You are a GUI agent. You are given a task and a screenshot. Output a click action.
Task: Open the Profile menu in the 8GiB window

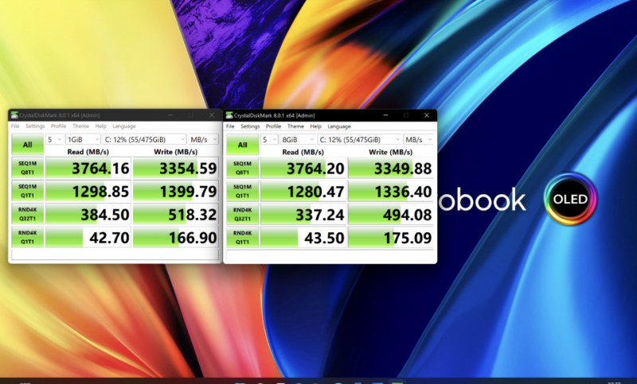click(x=273, y=126)
